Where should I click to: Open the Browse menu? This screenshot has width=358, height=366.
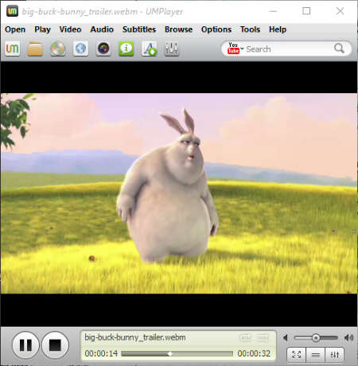click(x=178, y=29)
